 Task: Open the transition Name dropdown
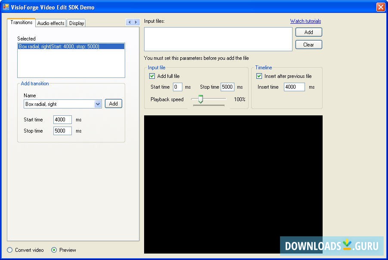coord(99,103)
